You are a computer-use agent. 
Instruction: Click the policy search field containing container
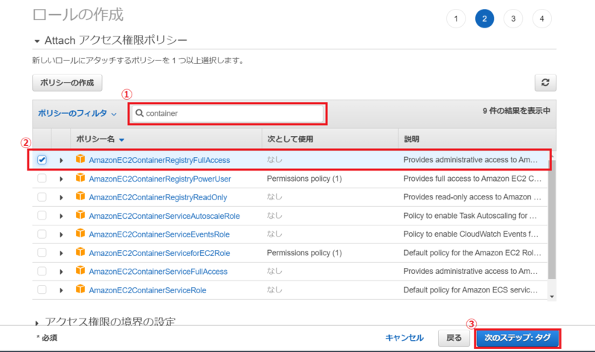point(228,113)
